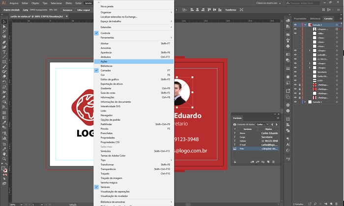Open the Character panel icon in dock
Screen dimensions: 344x206
point(288,145)
